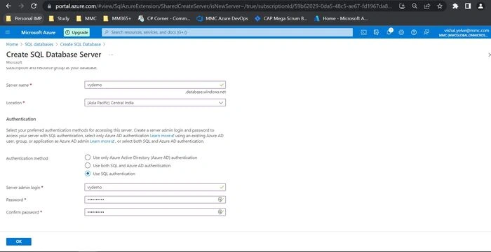
Task: Click the OK button
Action: (19, 241)
